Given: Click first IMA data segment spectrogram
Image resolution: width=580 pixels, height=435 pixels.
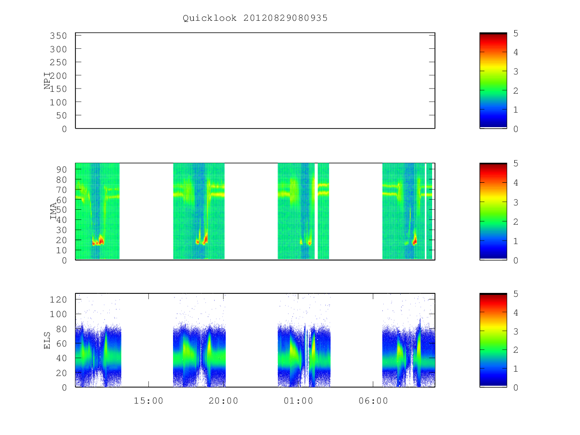Looking at the screenshot, I should 97,211.
